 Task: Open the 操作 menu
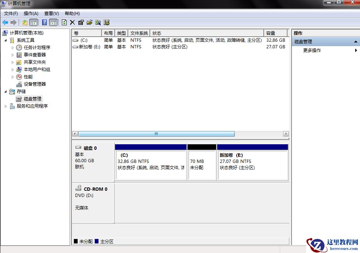(31, 13)
